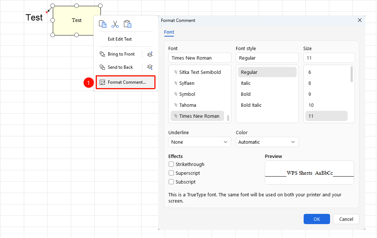Select the Sylfaen font
This screenshot has width=377, height=238.
coord(197,83)
